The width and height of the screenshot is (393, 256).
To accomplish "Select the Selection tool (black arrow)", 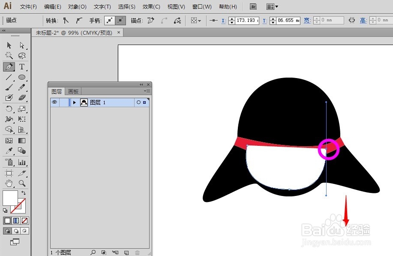I will (x=9, y=45).
